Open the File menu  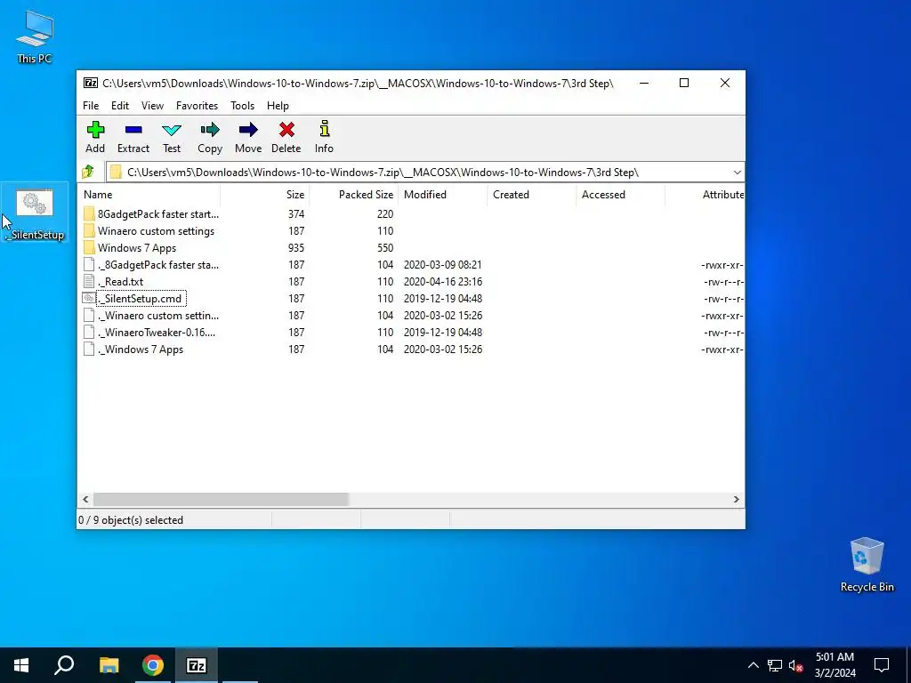[x=91, y=106]
